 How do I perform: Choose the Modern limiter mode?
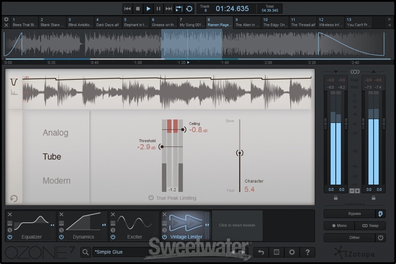[56, 181]
